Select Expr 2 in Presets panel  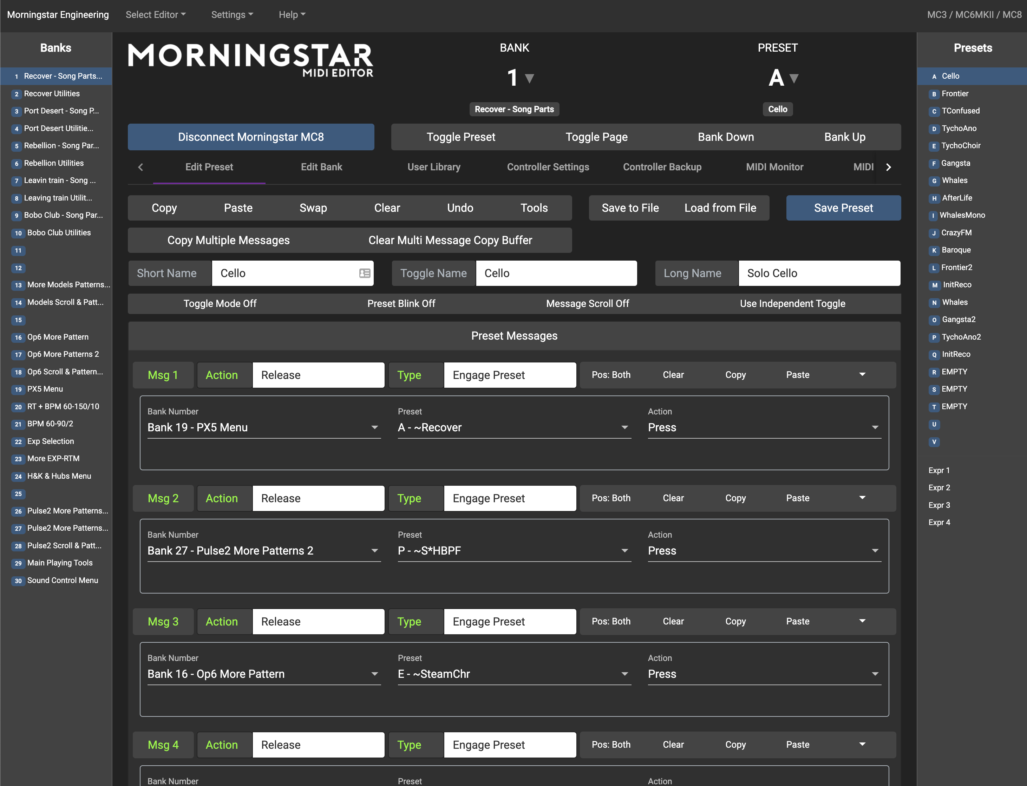(939, 487)
